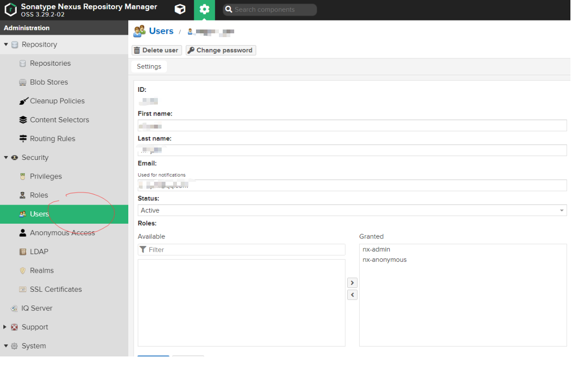Click the Change password button
The width and height of the screenshot is (579, 365).
[x=221, y=50]
